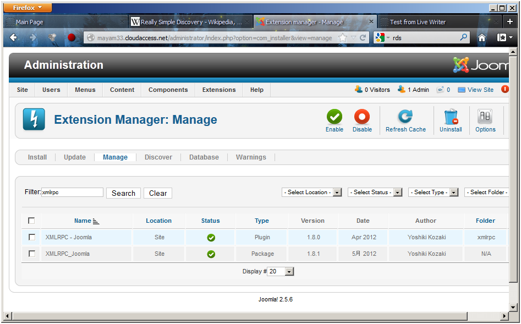Toggle status icon for XMLRPC - Joomla
This screenshot has width=521, height=324.
coord(211,237)
